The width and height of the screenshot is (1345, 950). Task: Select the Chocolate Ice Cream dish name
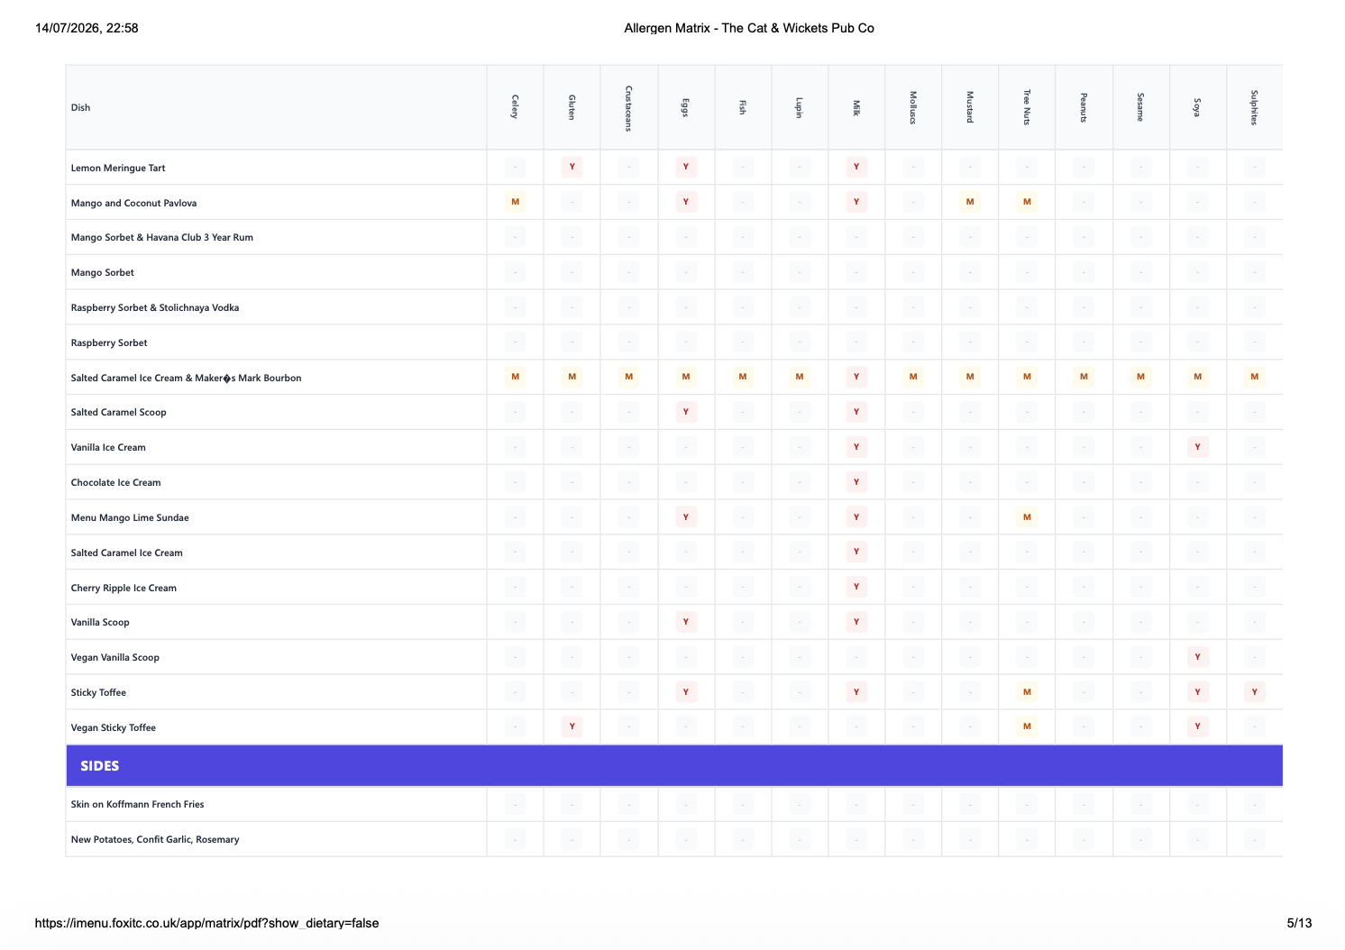[x=115, y=482]
